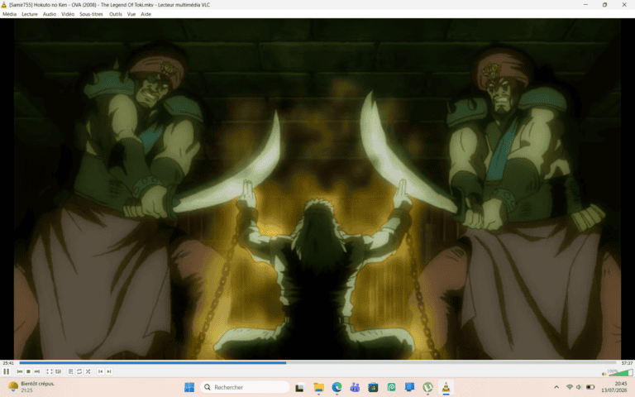635x397 pixels.
Task: Show the playlist view
Action: (70, 371)
